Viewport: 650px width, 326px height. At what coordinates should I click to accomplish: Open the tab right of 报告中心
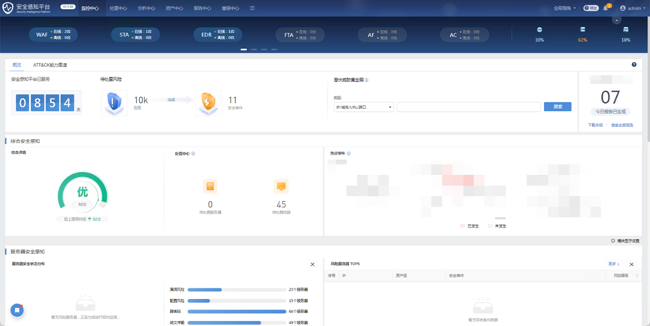tap(231, 8)
